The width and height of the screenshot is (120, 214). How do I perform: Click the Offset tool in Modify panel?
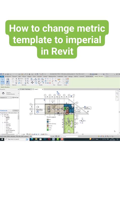[x=36, y=79]
